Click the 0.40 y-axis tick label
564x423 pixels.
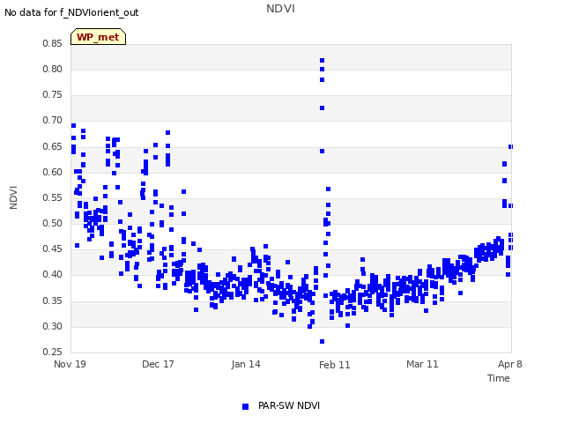52,274
